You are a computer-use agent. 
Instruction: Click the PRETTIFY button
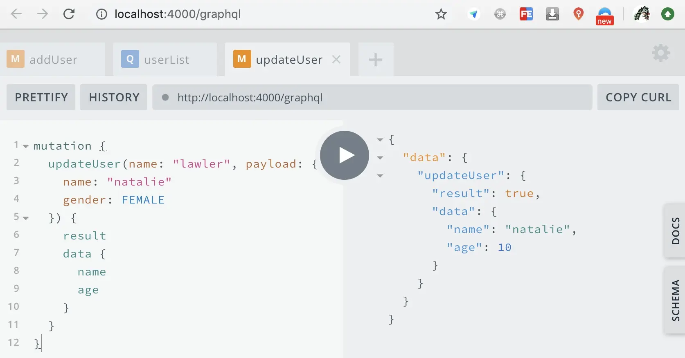click(41, 97)
